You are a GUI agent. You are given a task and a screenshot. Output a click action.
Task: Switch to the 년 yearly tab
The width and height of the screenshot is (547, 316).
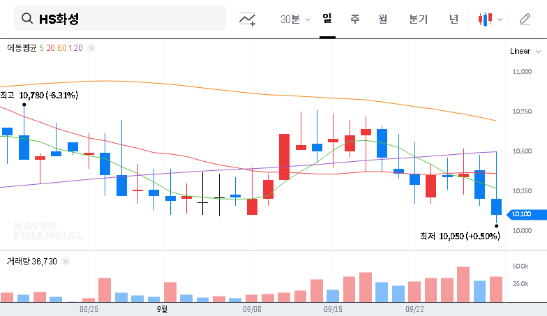[x=454, y=19]
